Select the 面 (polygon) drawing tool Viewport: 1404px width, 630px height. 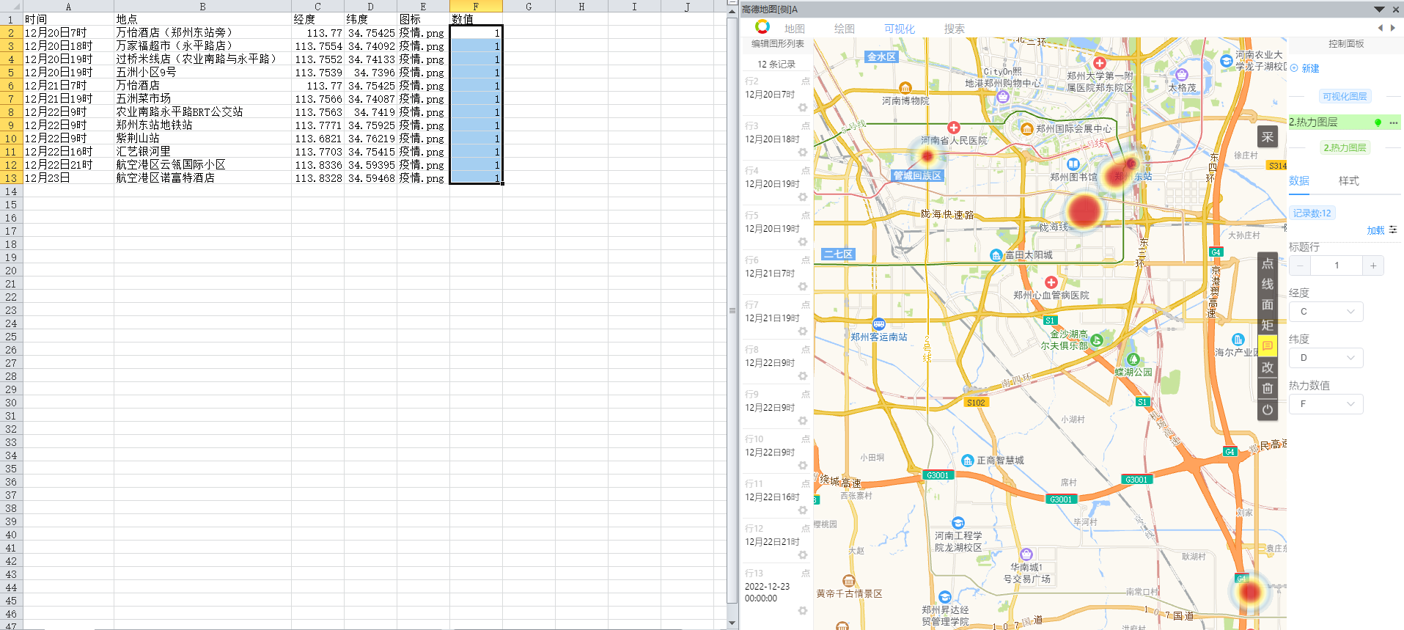(1268, 305)
